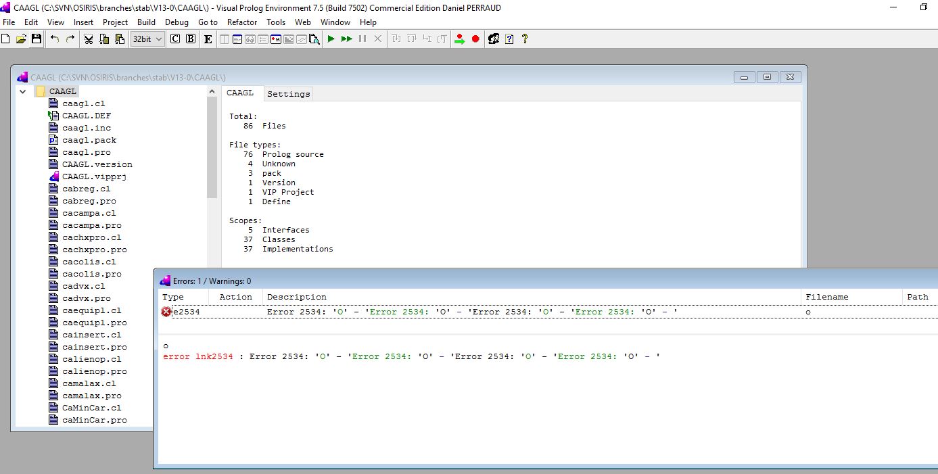Select cabreg.cl in the file tree

click(x=86, y=189)
